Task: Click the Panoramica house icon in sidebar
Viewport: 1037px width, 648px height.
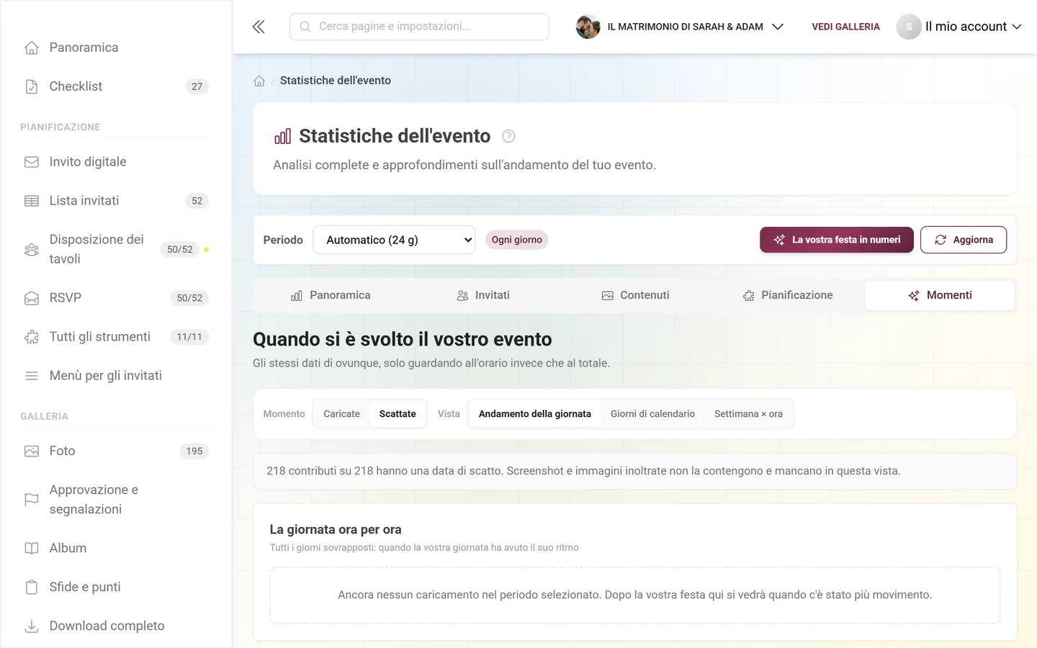Action: point(32,48)
